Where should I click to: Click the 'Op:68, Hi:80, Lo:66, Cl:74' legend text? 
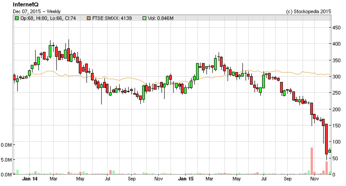48,18
